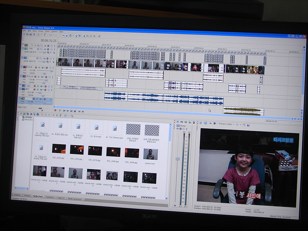Image resolution: width=308 pixels, height=231 pixels.
Task: Select the source.wmv media thumbnail
Action: tap(151, 154)
